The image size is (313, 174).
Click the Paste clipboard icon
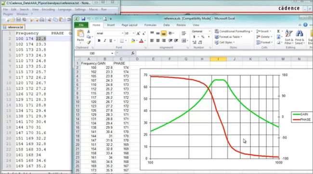[80, 35]
